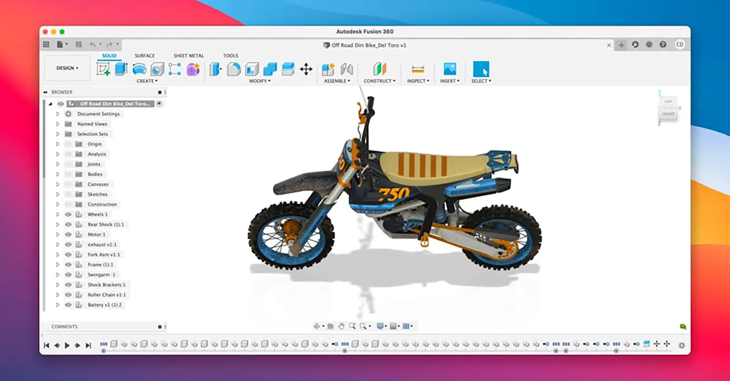
Task: Hide the exhaust v1:1 component
Action: coord(68,244)
